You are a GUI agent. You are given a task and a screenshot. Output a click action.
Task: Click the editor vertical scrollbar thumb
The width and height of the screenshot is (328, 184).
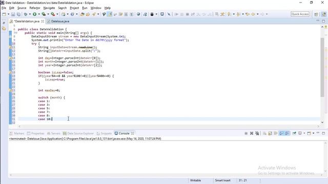point(322,67)
